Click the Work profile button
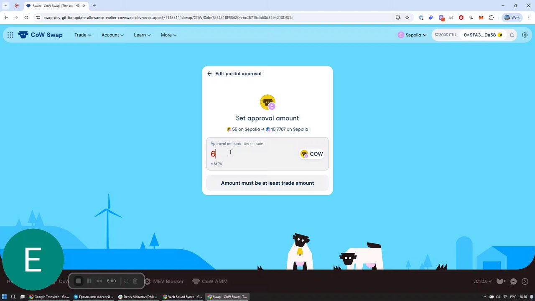Screen dimensions: 535x301 [x=512, y=18]
